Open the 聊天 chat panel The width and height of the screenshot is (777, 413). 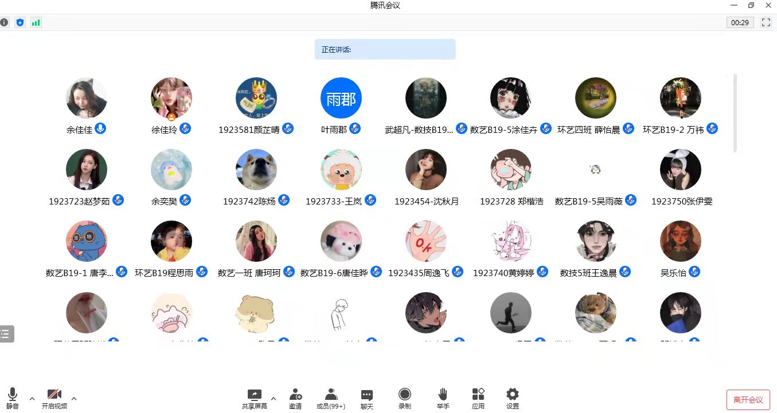coord(367,398)
